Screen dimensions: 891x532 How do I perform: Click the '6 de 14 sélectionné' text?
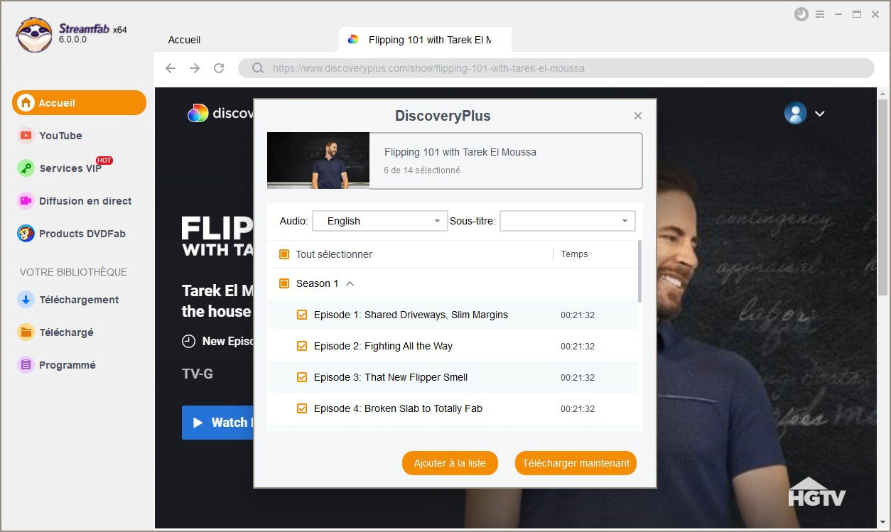(422, 170)
